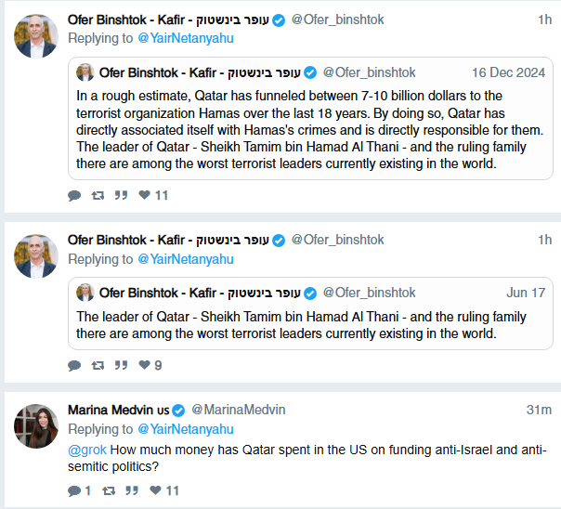Quote Marina Medvin's tweet
The image size is (561, 509).
pyautogui.click(x=132, y=490)
